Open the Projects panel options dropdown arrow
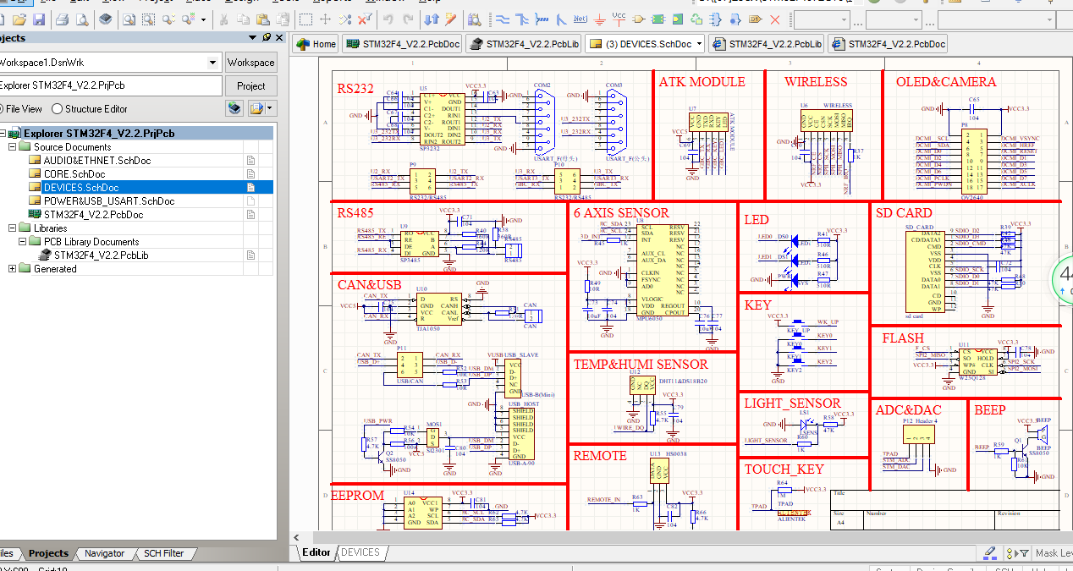Image resolution: width=1073 pixels, height=571 pixels. [252, 37]
